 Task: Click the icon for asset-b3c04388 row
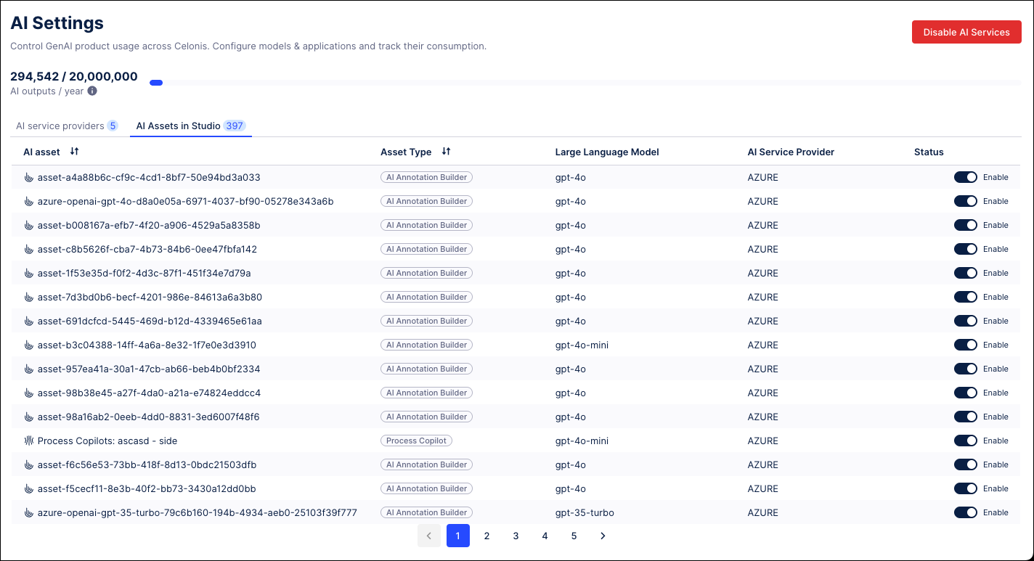(29, 345)
